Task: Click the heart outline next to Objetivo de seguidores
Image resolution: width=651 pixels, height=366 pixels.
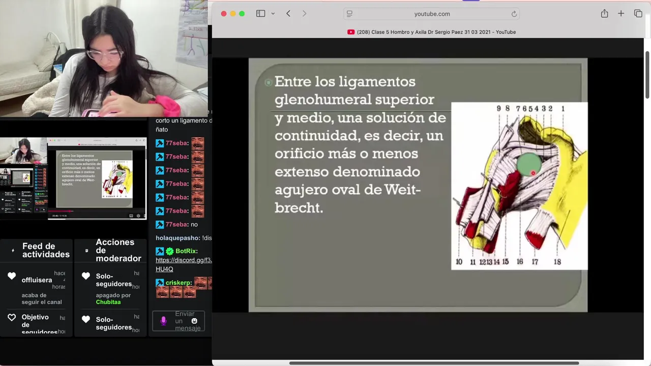Action: 12,317
